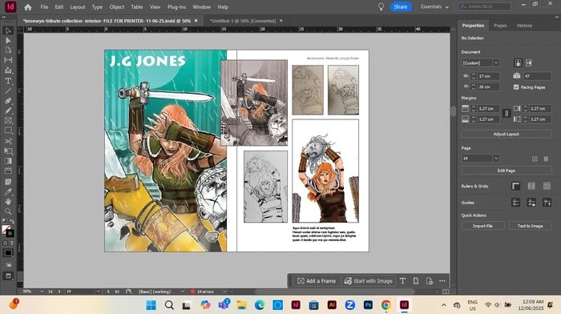Open the document preset Custom dropdown

pos(496,63)
